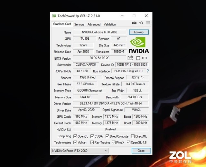Screen dimensions: 206x167
Task: Select the Graphics Card tab
Action: 62,24
